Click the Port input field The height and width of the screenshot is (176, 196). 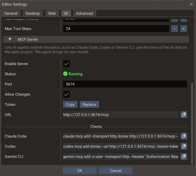coord(125,84)
